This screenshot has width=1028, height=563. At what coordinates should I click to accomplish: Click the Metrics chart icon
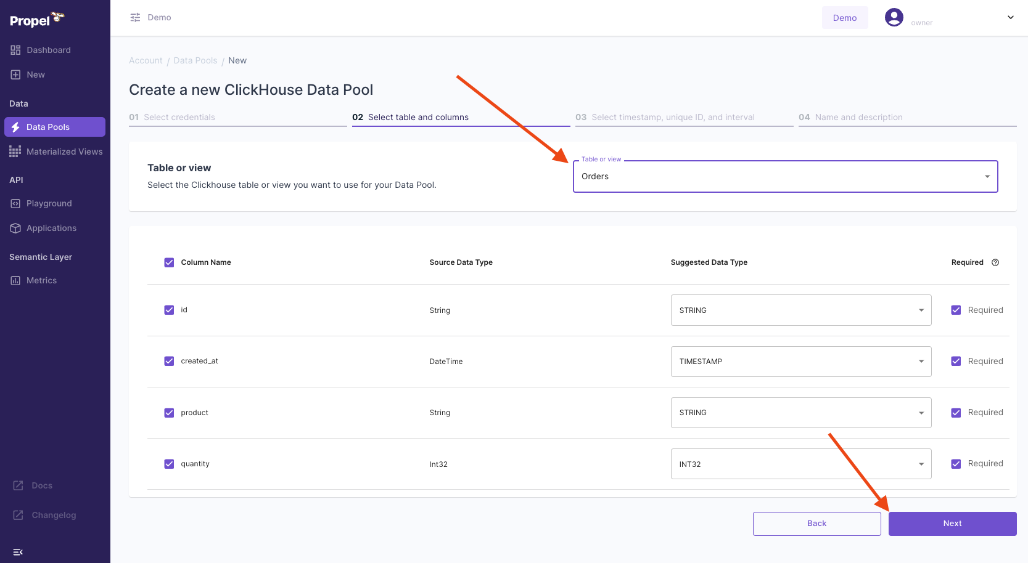[x=15, y=280]
